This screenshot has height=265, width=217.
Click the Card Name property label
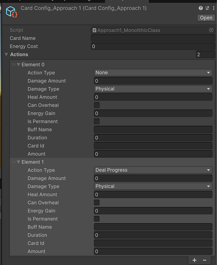[23, 38]
